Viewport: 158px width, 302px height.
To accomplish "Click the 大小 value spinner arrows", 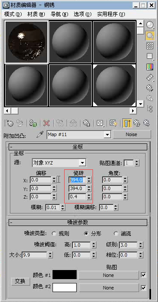I will [x=50, y=255].
